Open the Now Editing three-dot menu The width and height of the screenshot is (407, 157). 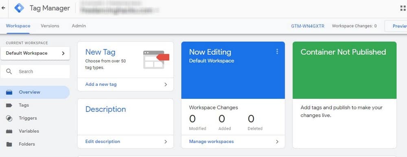pos(277,52)
